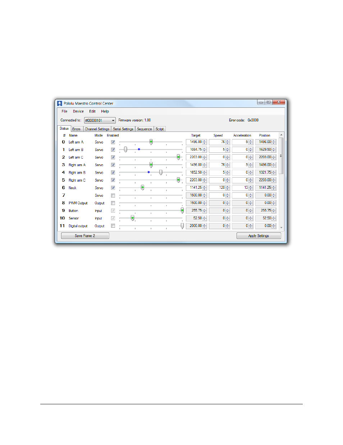This screenshot has height=445, width=343.
Task: Switch to the Sequence tab
Action: point(145,129)
